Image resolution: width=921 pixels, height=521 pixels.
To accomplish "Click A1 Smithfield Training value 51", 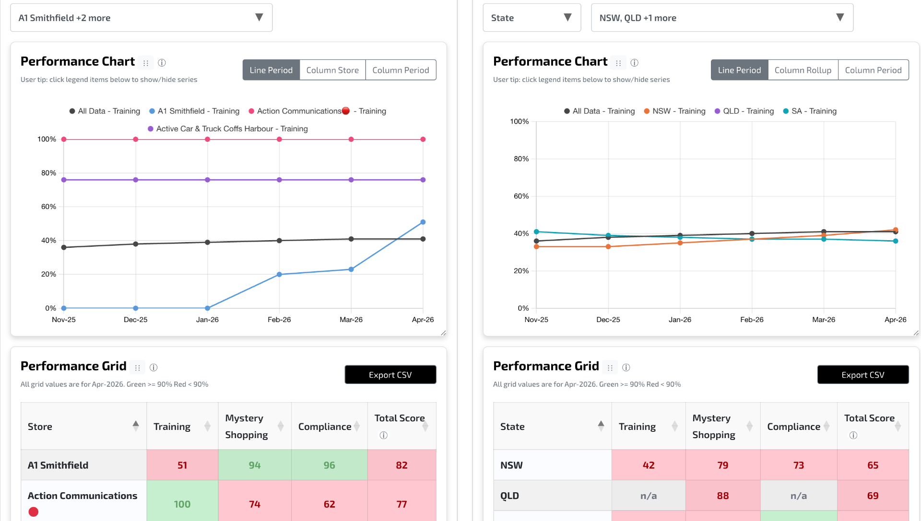I will click(x=182, y=465).
